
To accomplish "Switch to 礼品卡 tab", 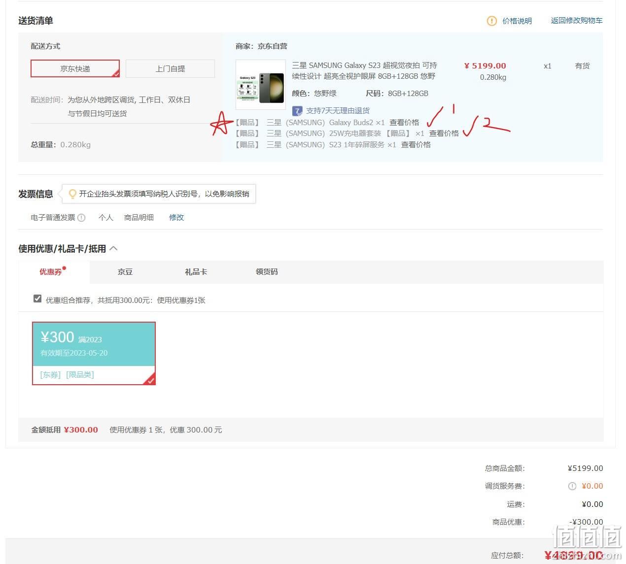I will [196, 271].
